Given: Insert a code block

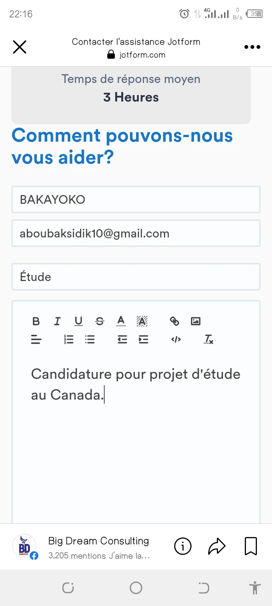Looking at the screenshot, I should (175, 339).
